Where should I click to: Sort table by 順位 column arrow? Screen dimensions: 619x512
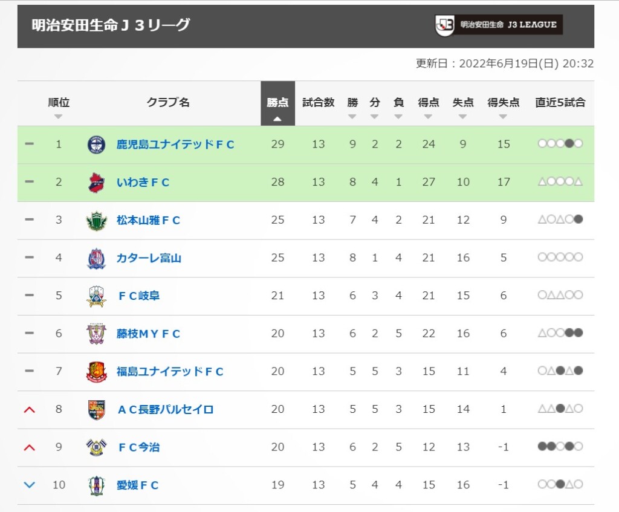coord(59,116)
